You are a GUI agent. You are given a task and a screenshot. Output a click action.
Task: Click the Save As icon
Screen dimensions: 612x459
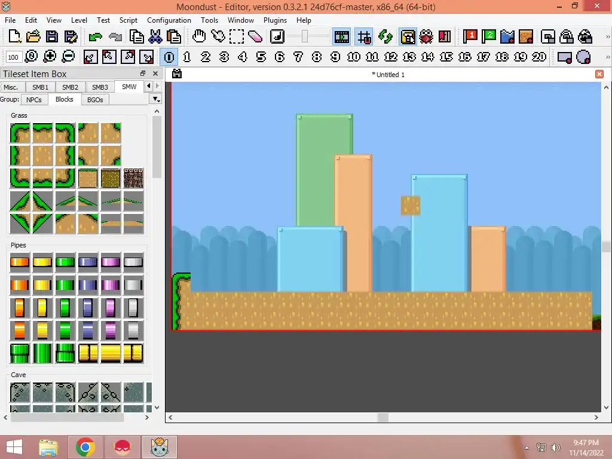[x=71, y=36]
